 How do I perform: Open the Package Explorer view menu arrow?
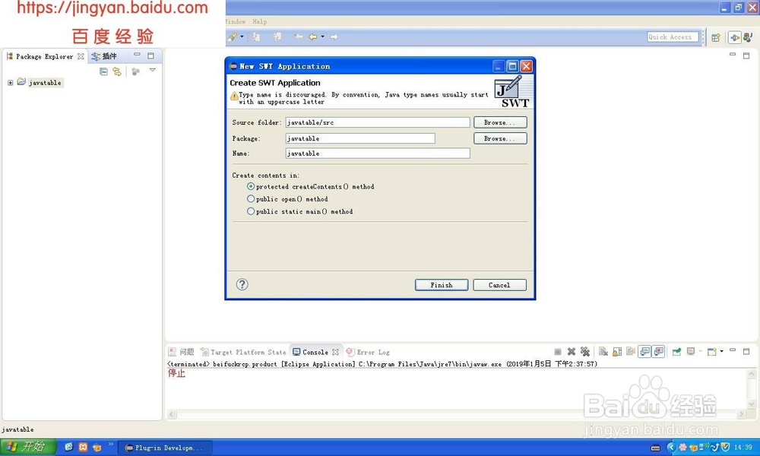coord(152,71)
